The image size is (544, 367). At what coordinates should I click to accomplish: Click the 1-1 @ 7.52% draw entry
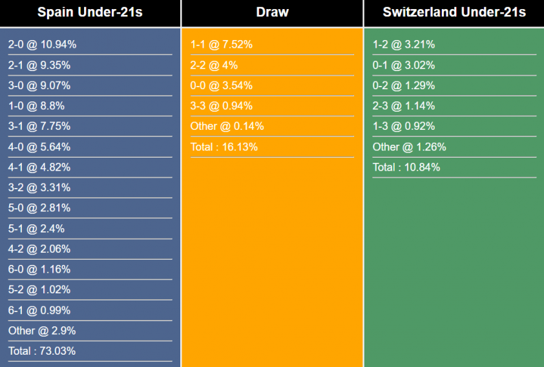click(x=222, y=45)
